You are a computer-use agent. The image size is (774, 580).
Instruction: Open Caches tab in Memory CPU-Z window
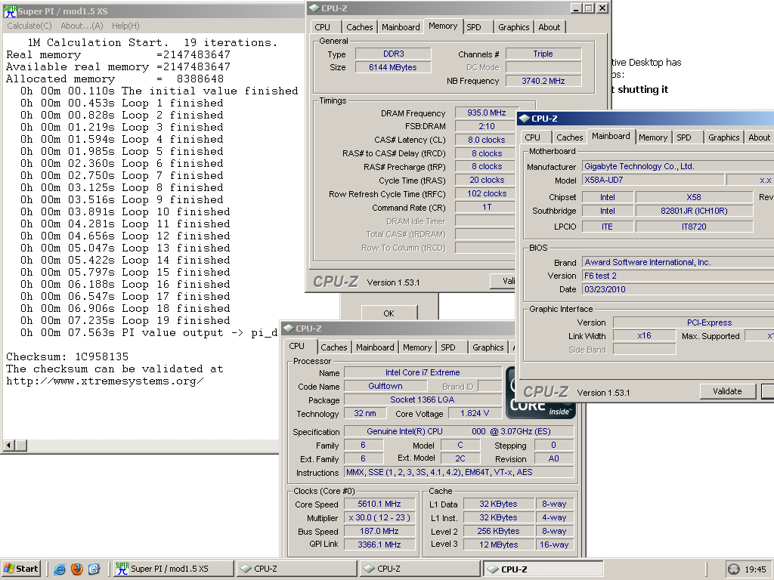359,27
